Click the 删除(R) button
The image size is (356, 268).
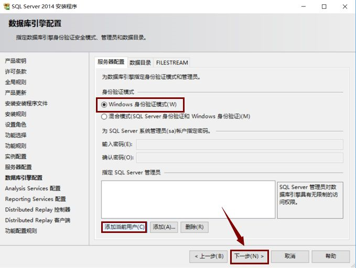pyautogui.click(x=195, y=227)
